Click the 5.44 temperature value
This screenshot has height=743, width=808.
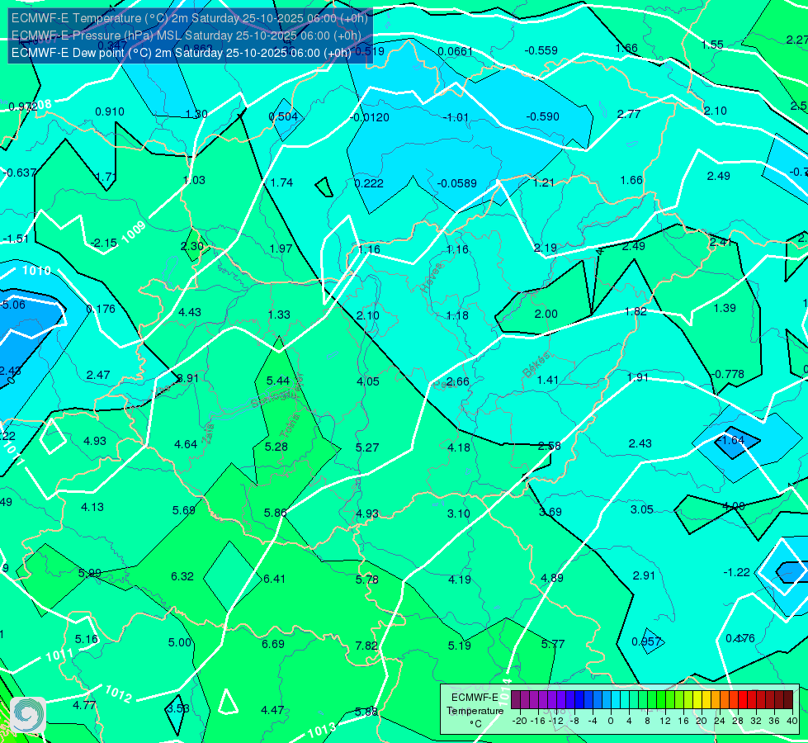pos(278,381)
